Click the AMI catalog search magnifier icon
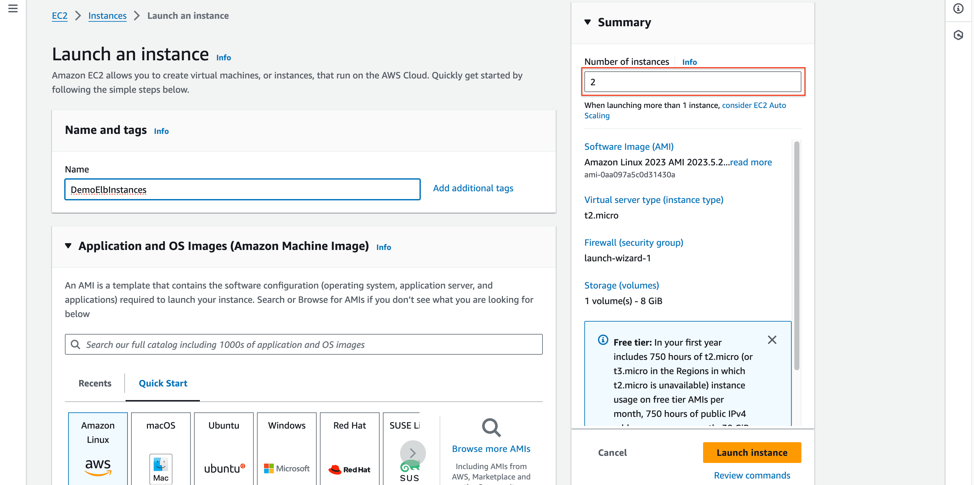This screenshot has width=974, height=485. point(76,345)
